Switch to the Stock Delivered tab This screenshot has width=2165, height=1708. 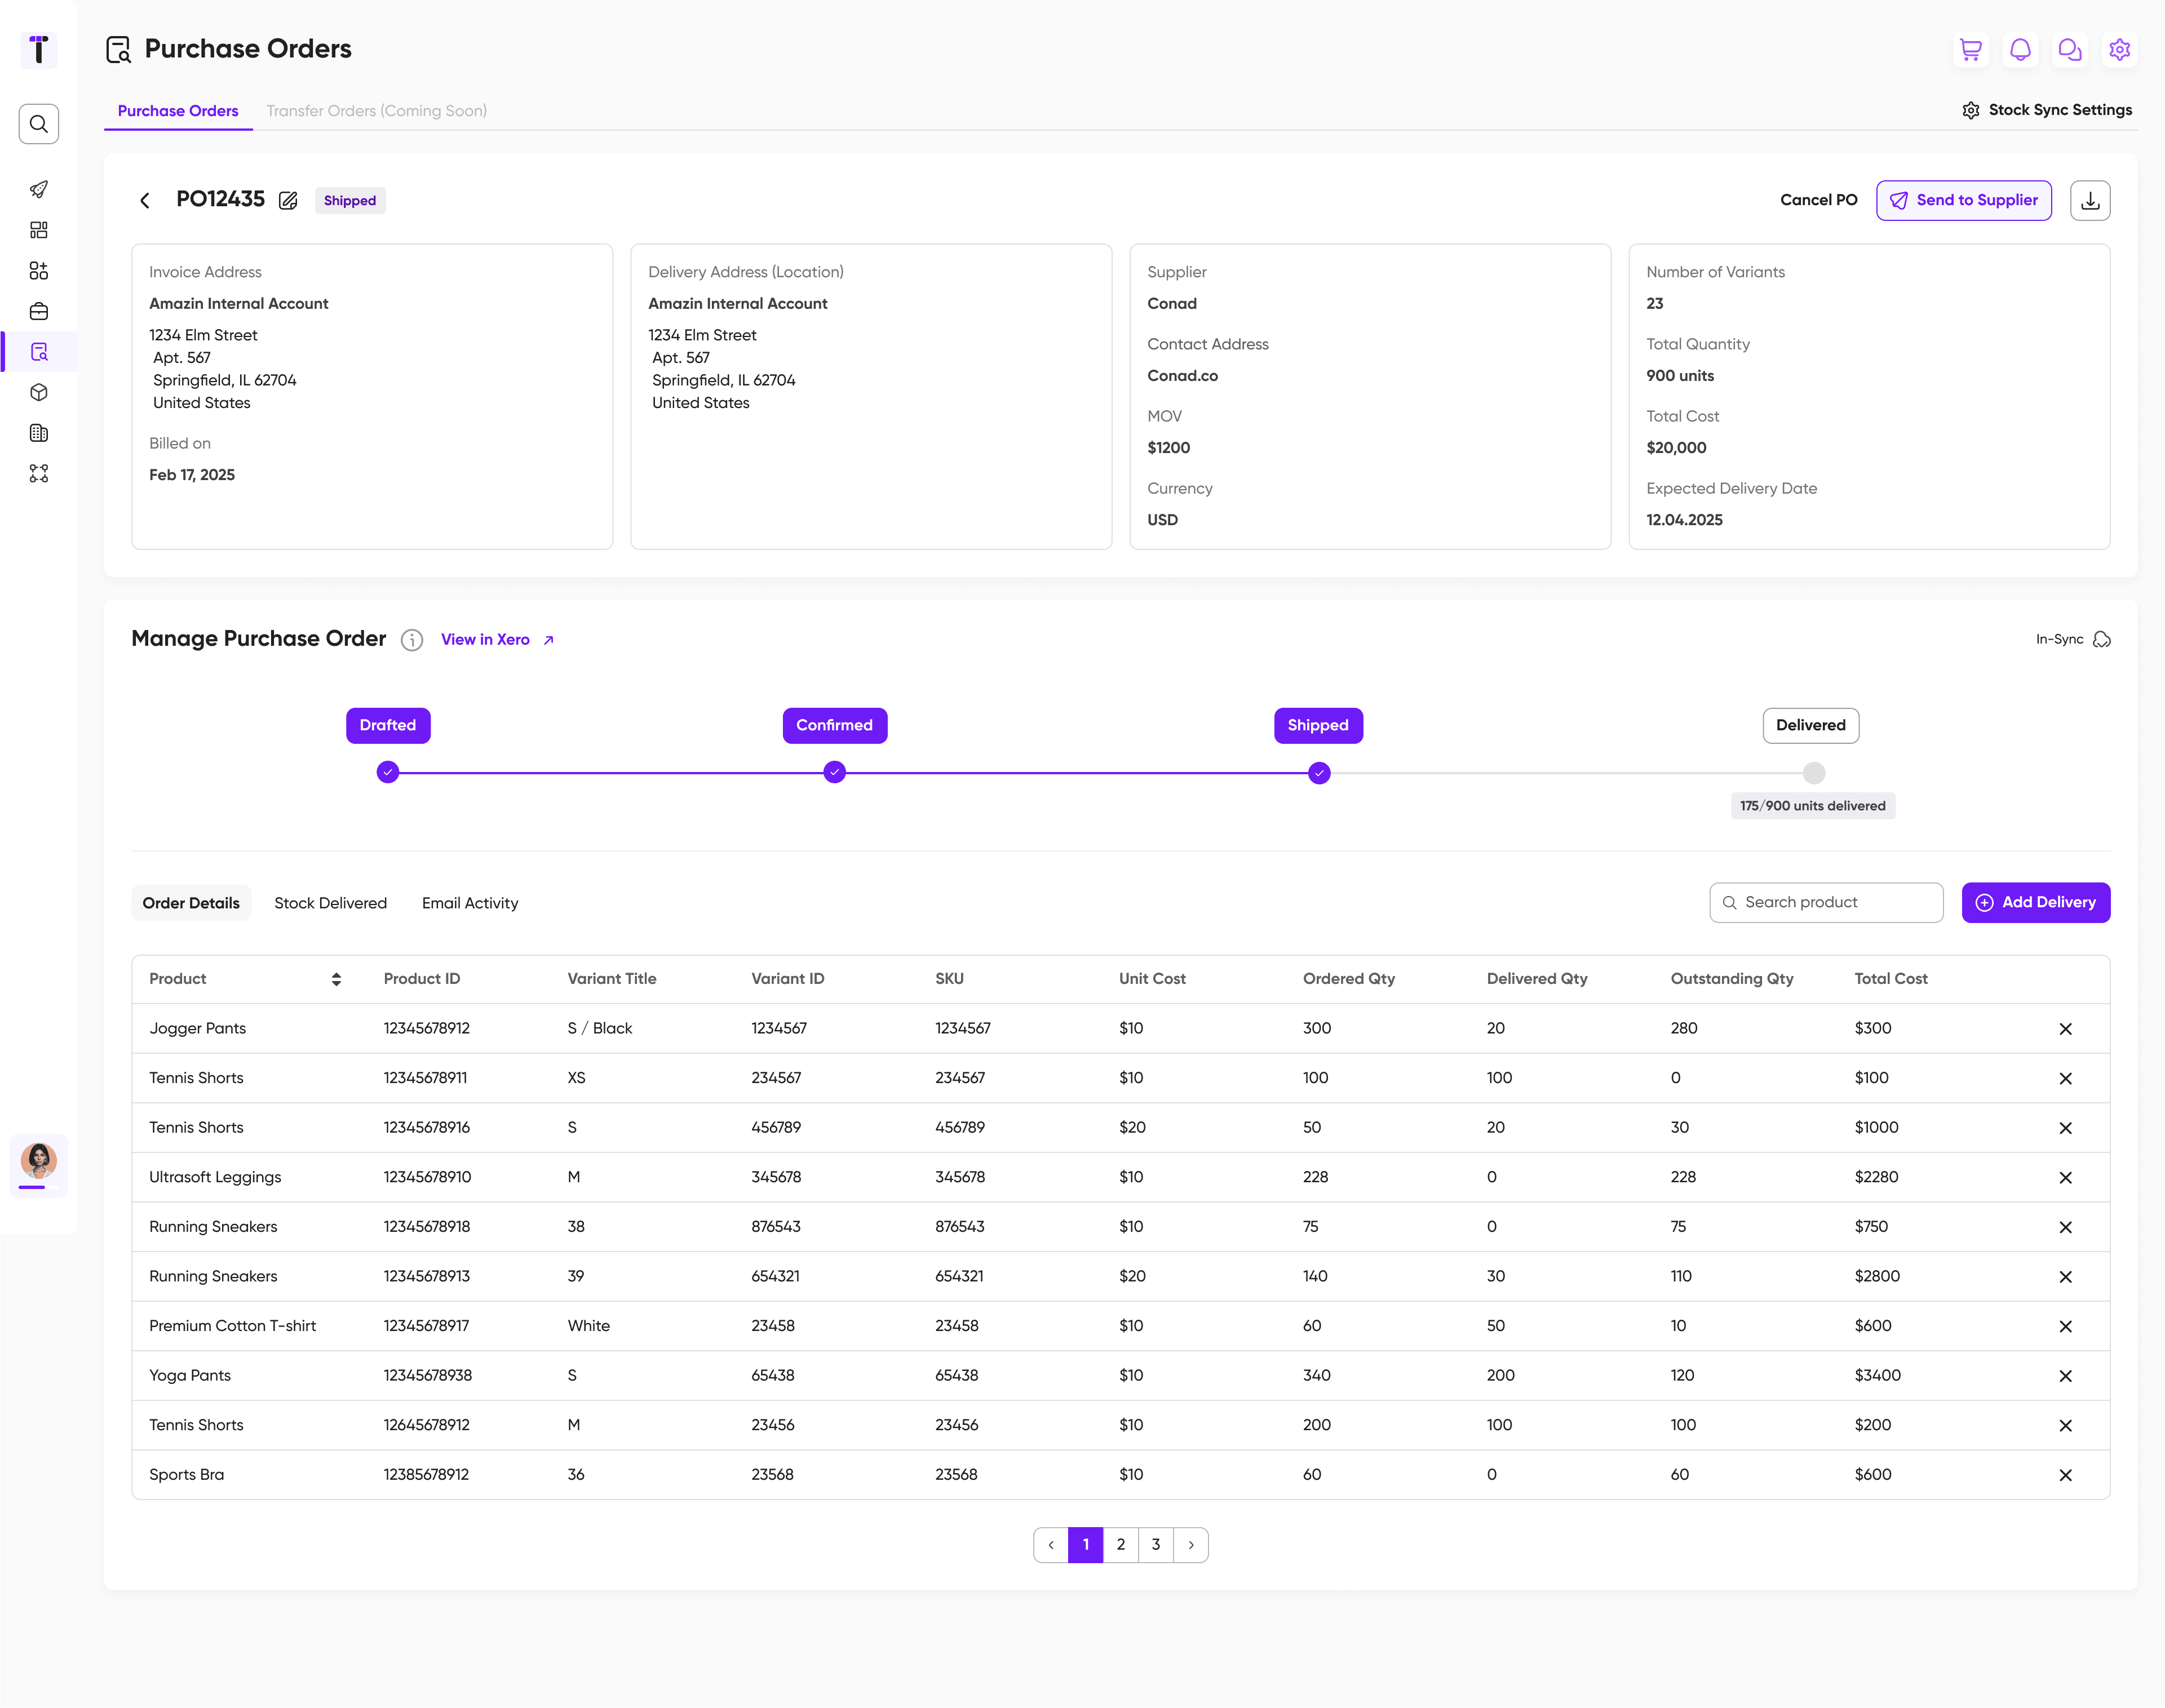(331, 903)
